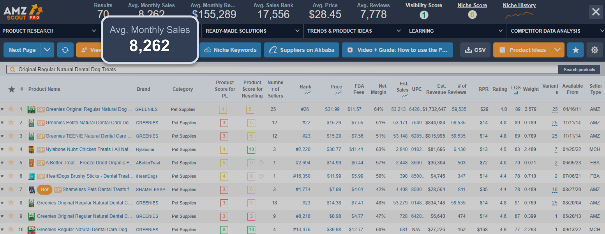The width and height of the screenshot is (605, 234).
Task: Click Suppliers on Alibaba button
Action: [x=301, y=50]
